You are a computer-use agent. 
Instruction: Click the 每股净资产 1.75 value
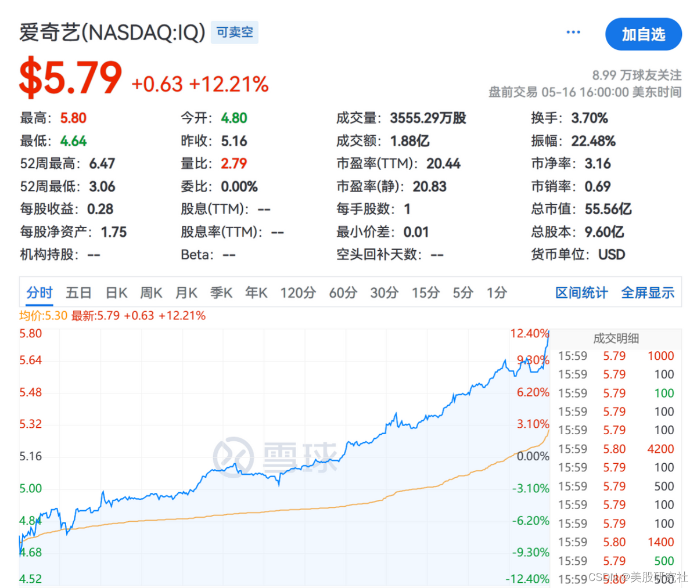coord(114,232)
